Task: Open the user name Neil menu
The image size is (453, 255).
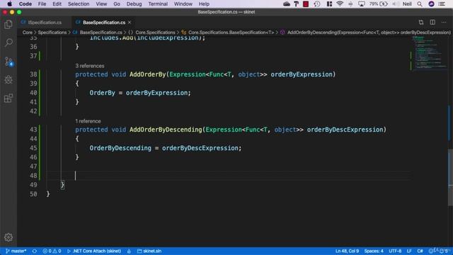Action: (x=407, y=4)
